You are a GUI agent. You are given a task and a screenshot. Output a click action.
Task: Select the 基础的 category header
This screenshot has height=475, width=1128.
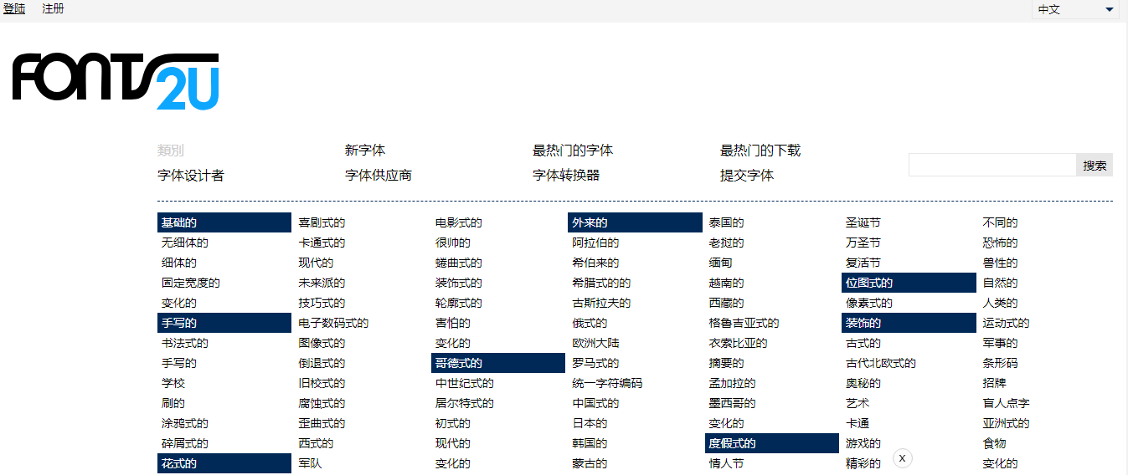coord(224,222)
